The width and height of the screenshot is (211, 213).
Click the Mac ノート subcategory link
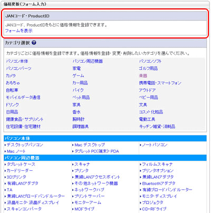click(x=16, y=151)
